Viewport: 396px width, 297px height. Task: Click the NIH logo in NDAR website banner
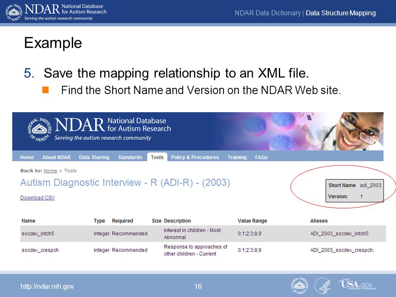coord(40,129)
